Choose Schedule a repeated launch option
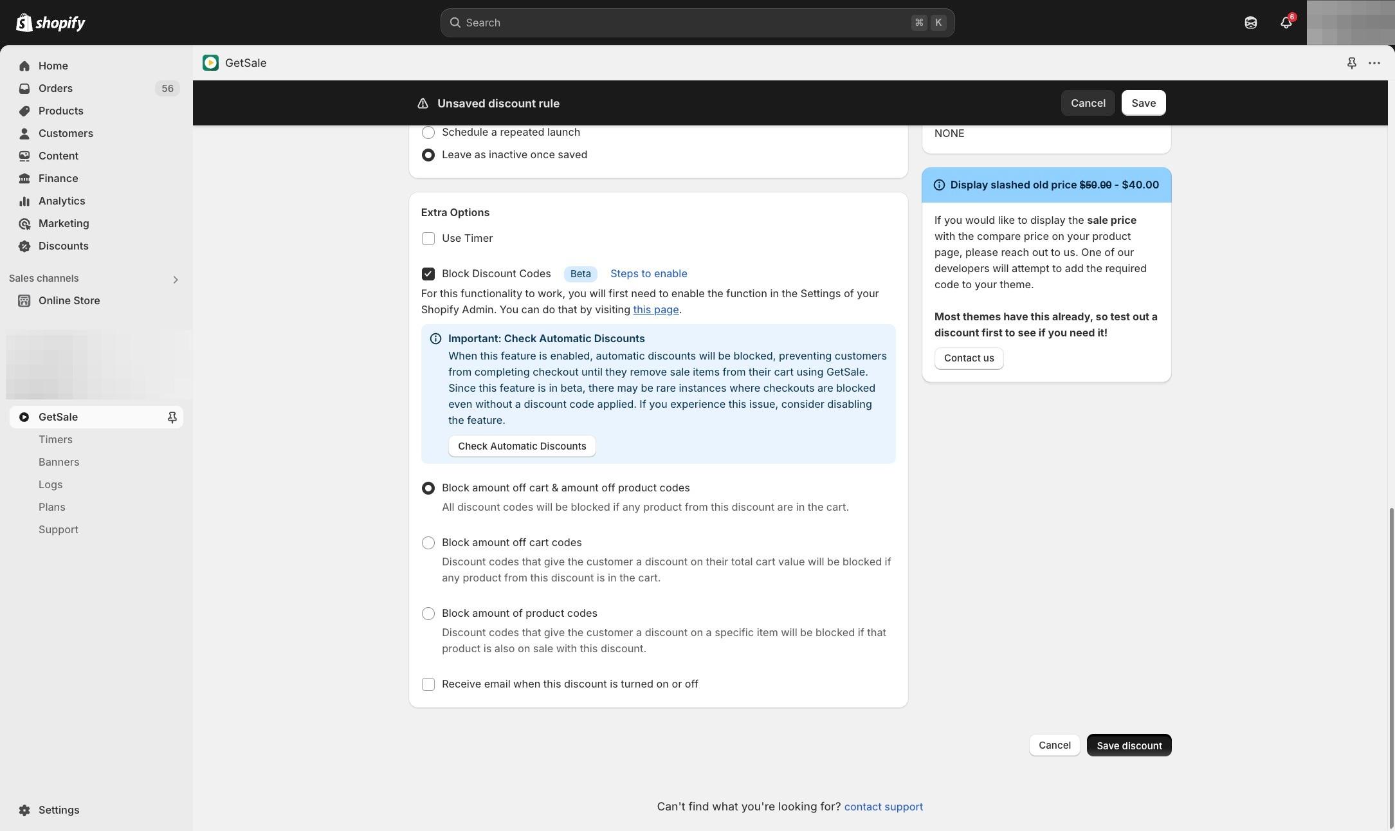The width and height of the screenshot is (1395, 831). point(428,132)
